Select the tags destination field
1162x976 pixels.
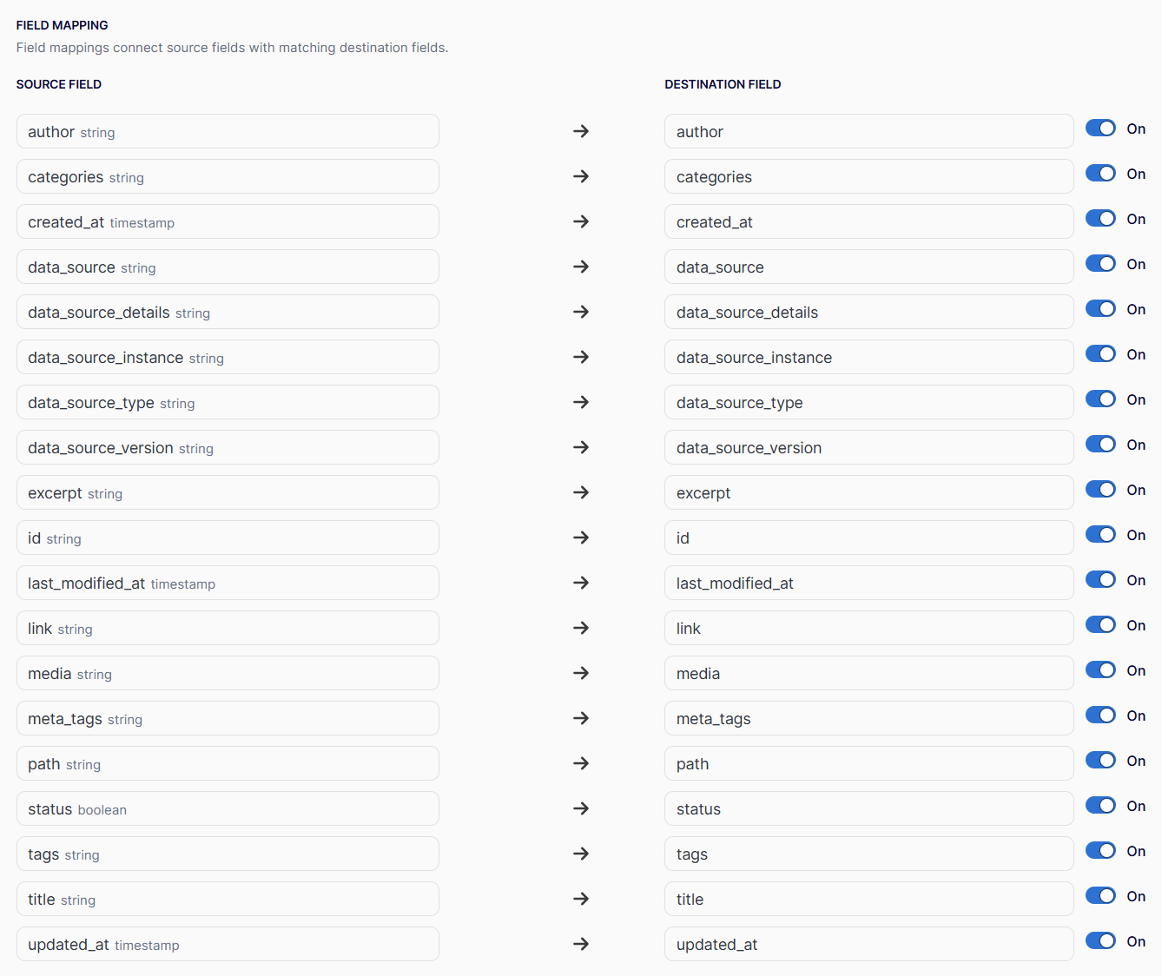(x=869, y=854)
